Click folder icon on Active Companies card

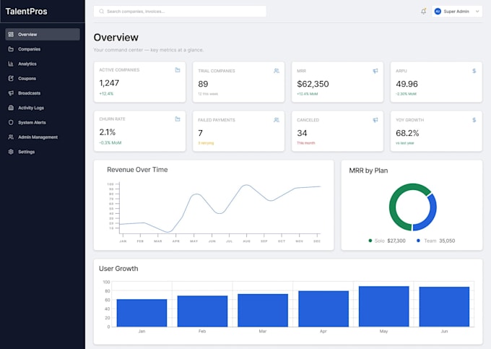pyautogui.click(x=178, y=70)
